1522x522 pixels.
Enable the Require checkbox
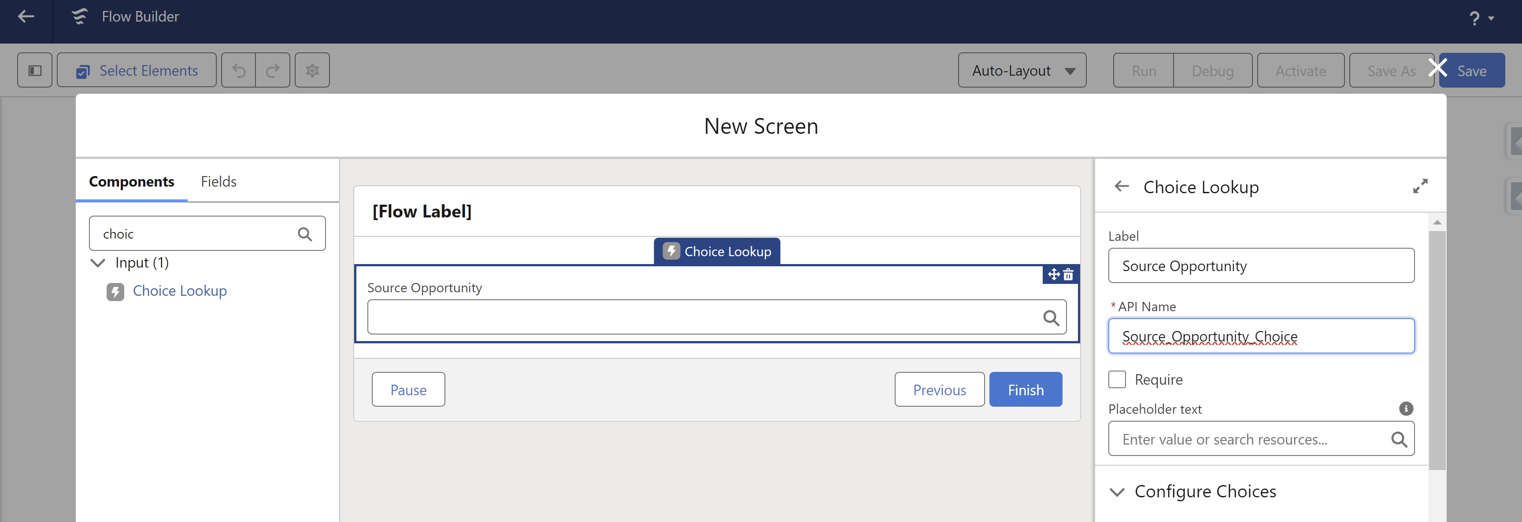point(1117,379)
